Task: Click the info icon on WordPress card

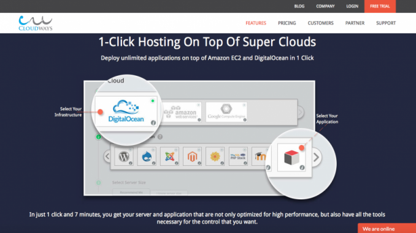Action: [x=131, y=163]
